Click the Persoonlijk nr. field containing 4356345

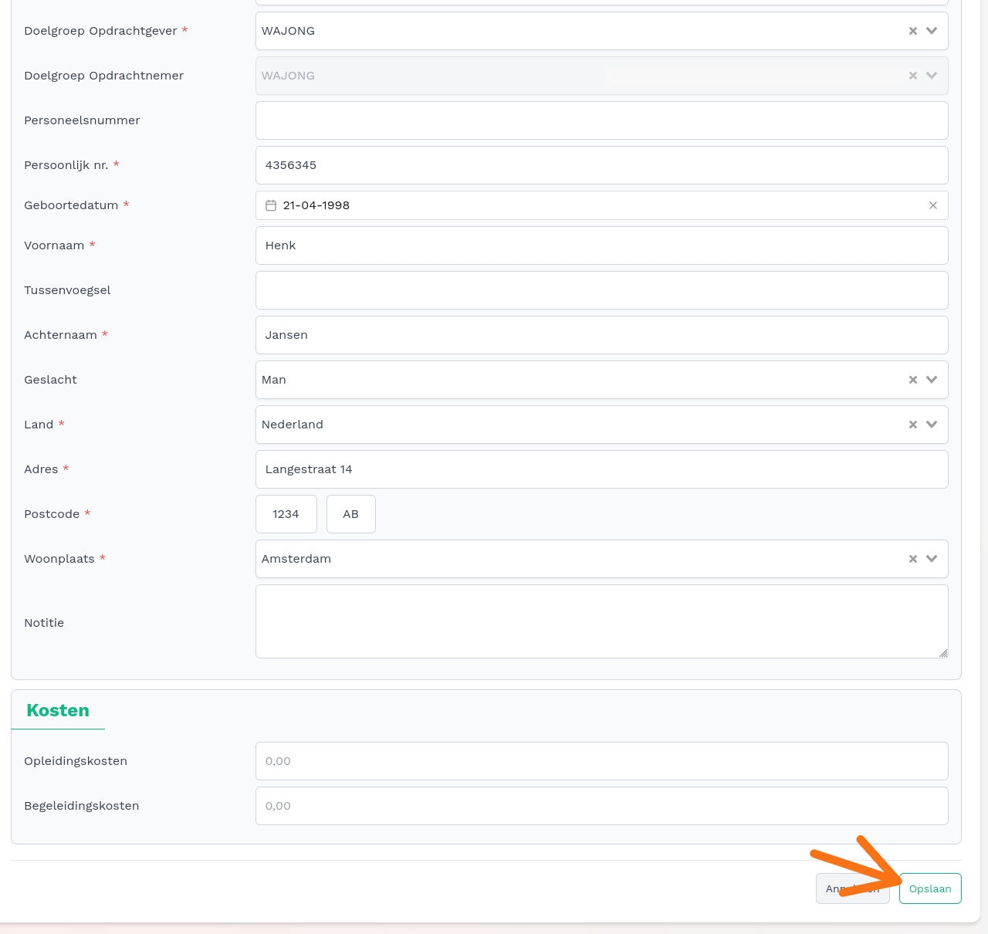[x=602, y=165]
